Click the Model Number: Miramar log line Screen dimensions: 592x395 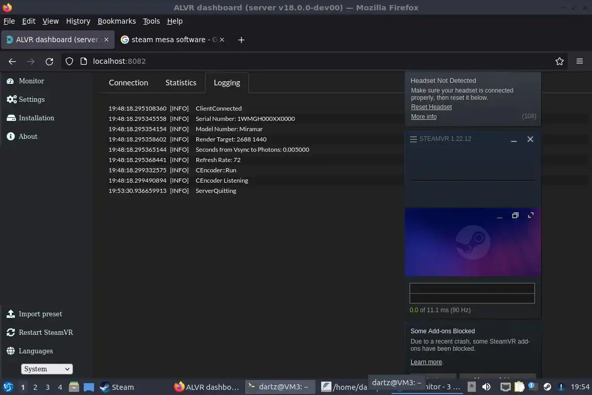point(229,129)
